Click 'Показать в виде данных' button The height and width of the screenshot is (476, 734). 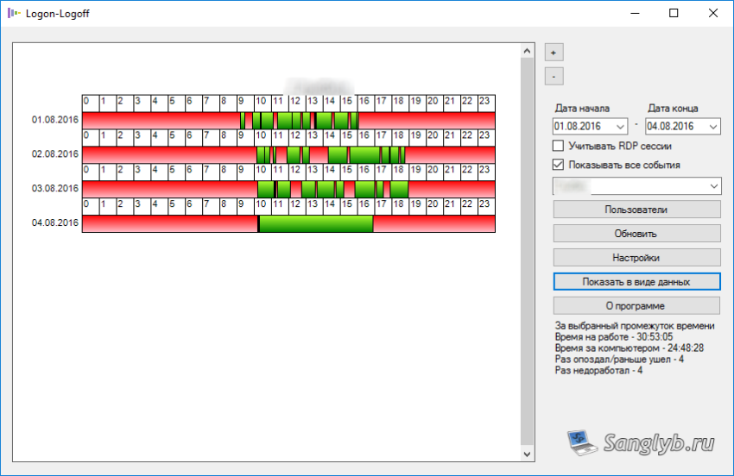coord(636,282)
